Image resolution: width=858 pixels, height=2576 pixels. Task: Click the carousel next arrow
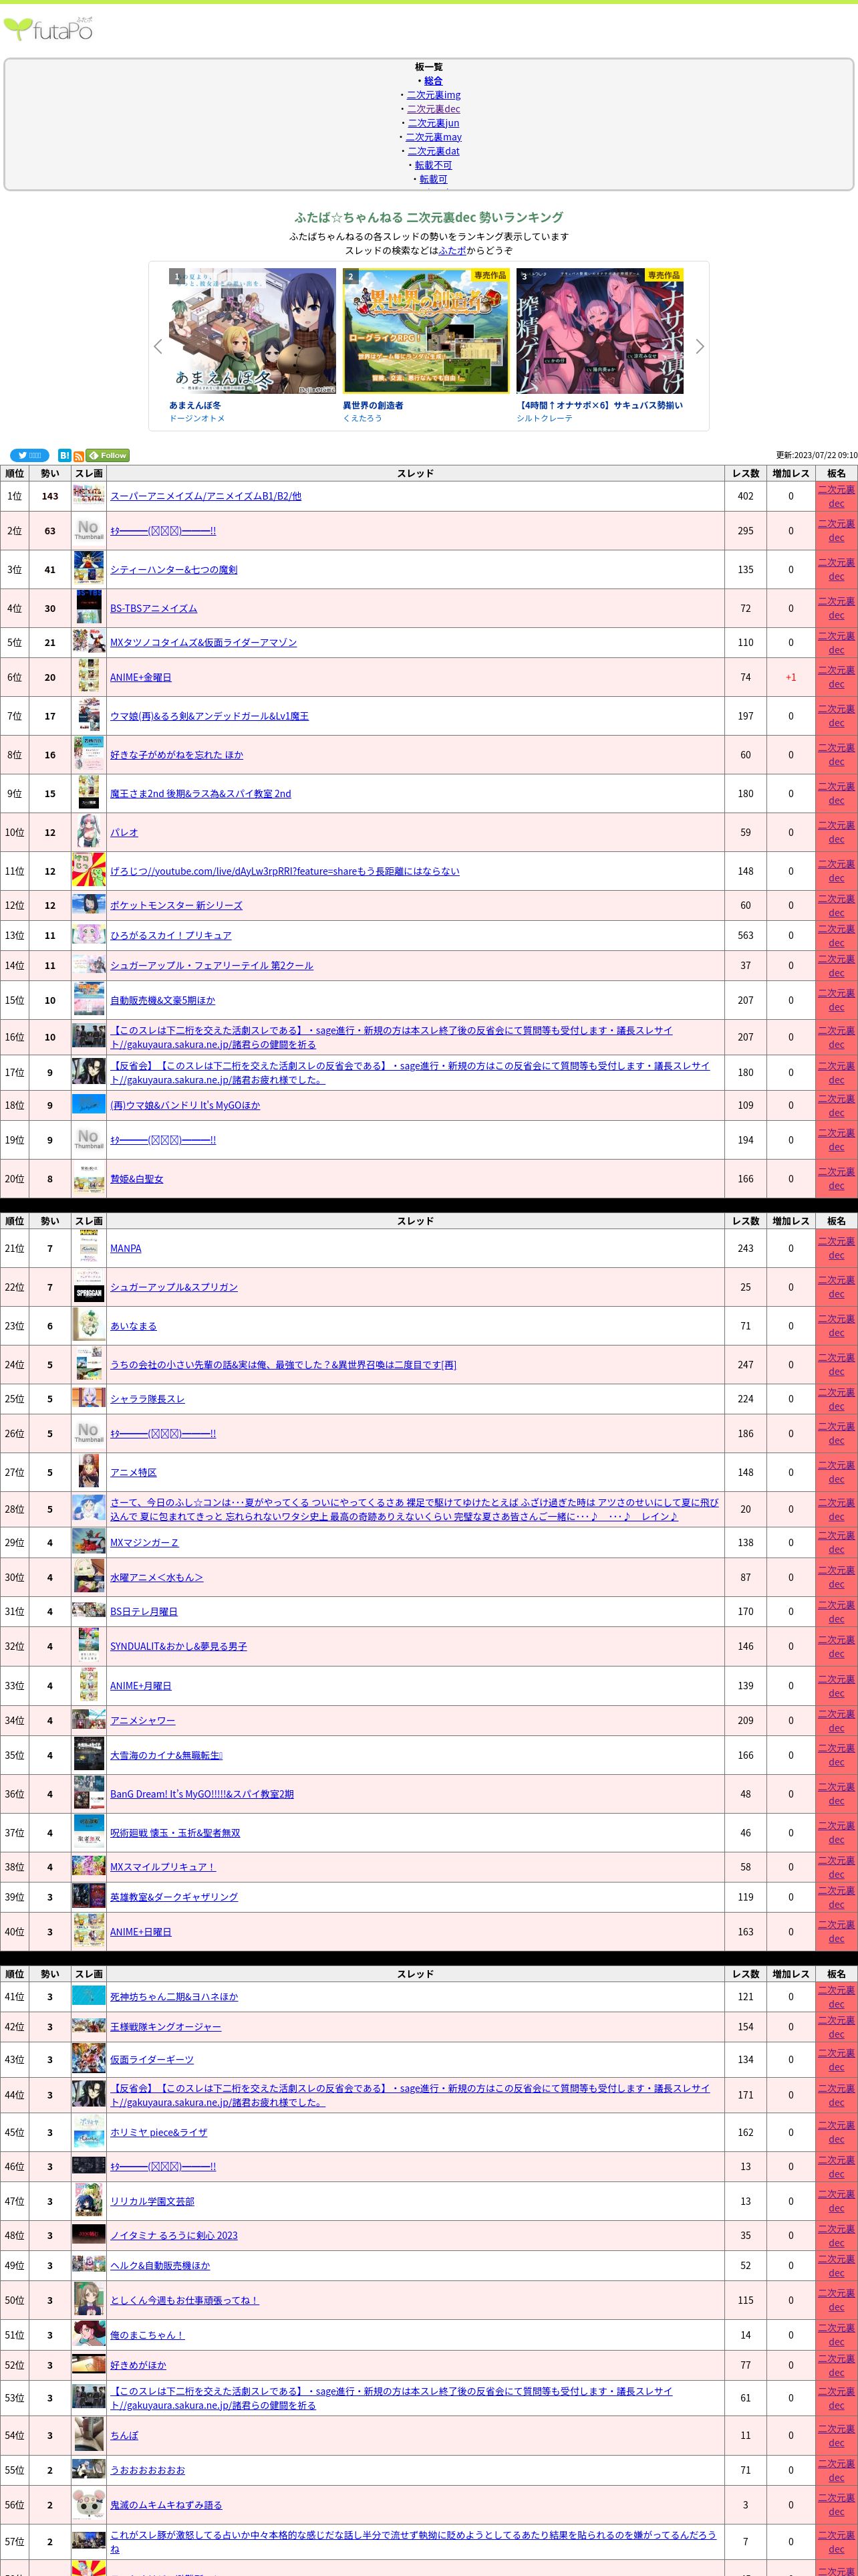click(699, 346)
